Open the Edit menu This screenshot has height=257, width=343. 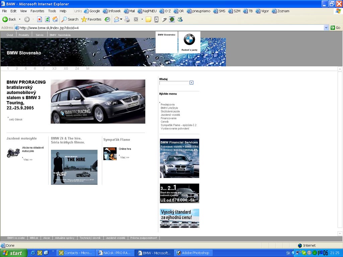tap(13, 11)
